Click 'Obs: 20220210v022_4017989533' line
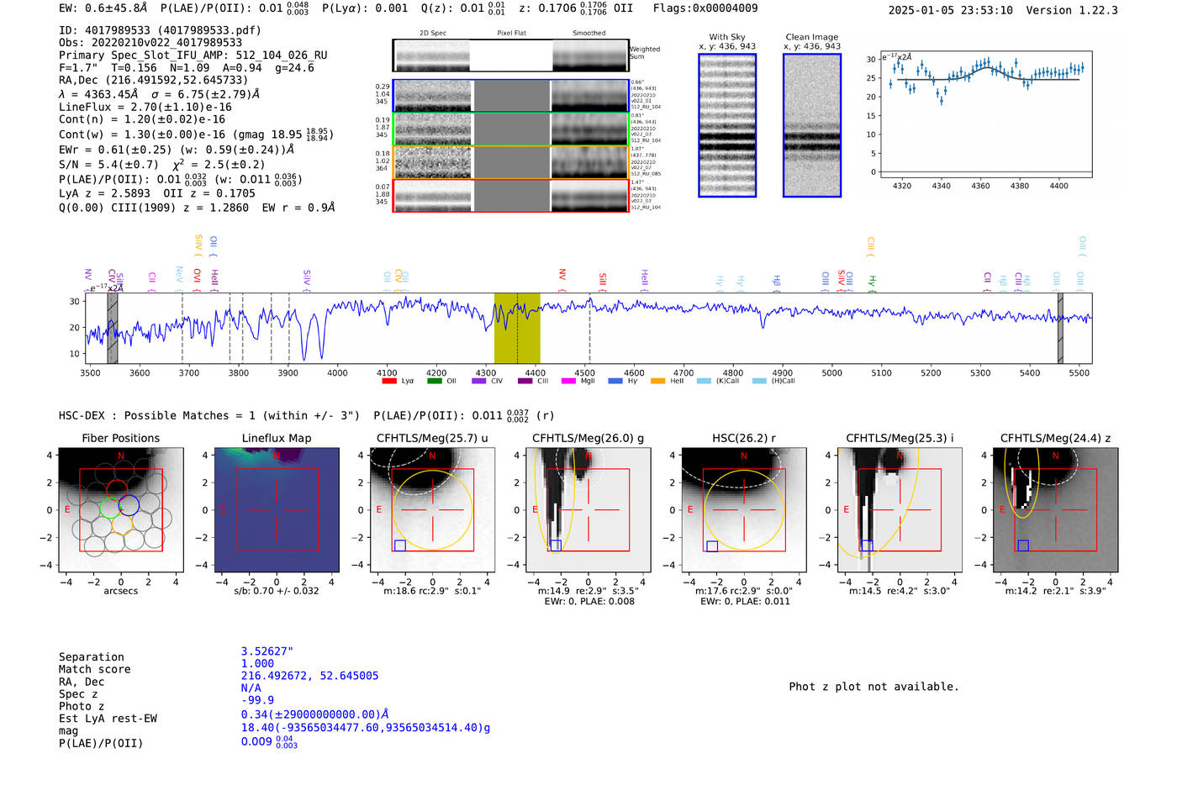 (150, 42)
